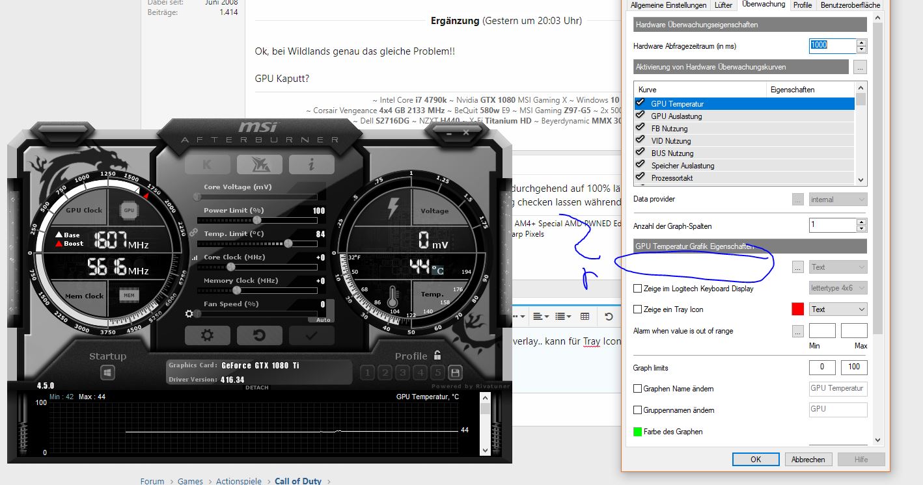Click the lightning bolt icon in voltage gauge
This screenshot has height=485, width=923.
[x=393, y=208]
